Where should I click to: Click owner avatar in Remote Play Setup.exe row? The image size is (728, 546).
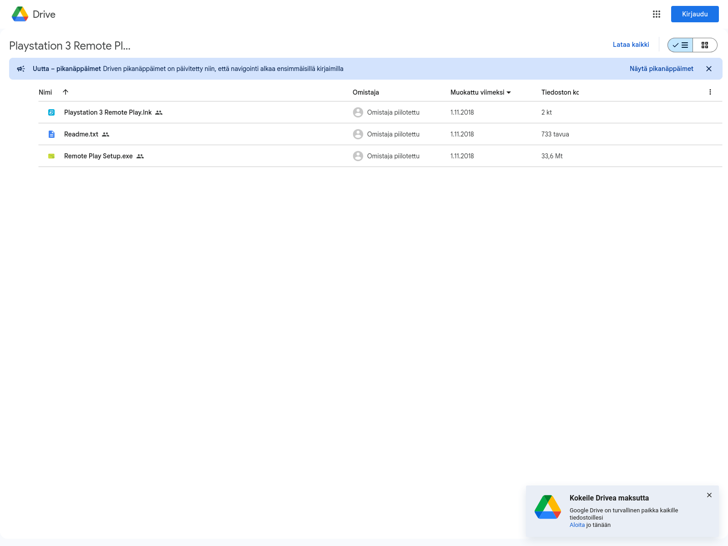[358, 156]
